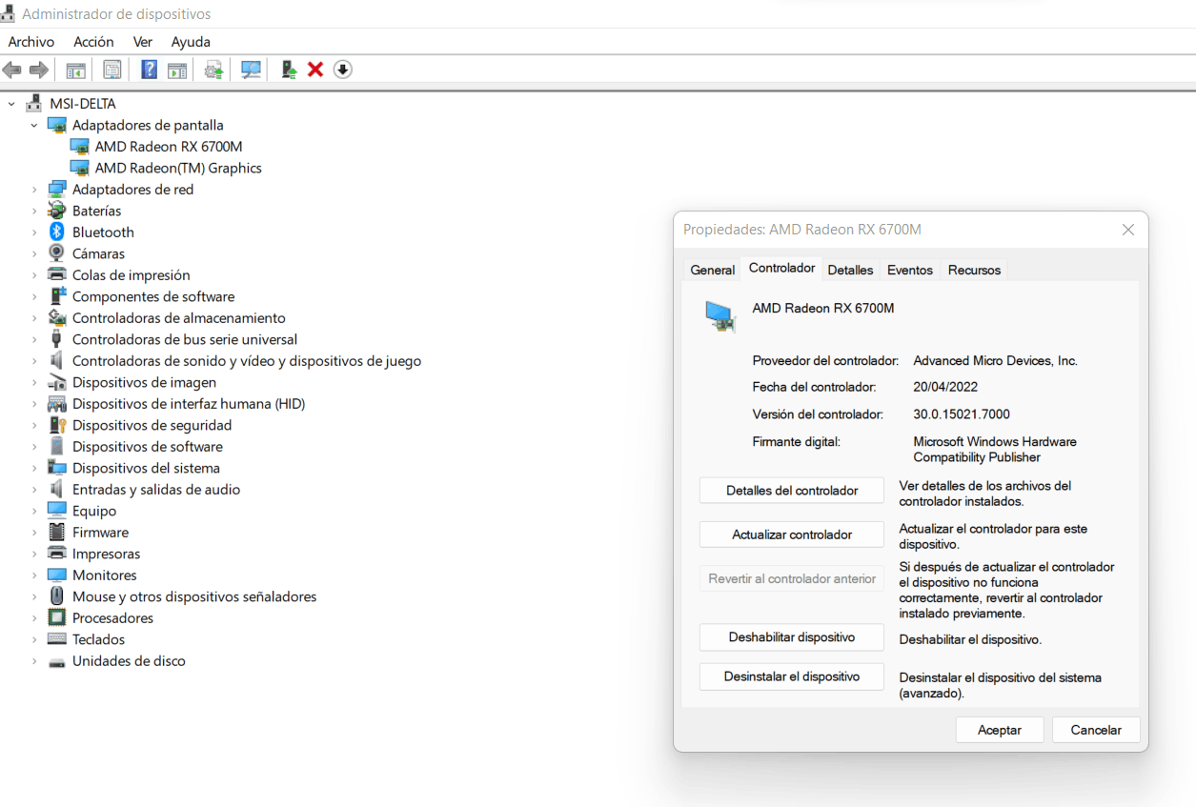Collapse the MSI-DELTA root node
1196x807 pixels.
tap(11, 103)
